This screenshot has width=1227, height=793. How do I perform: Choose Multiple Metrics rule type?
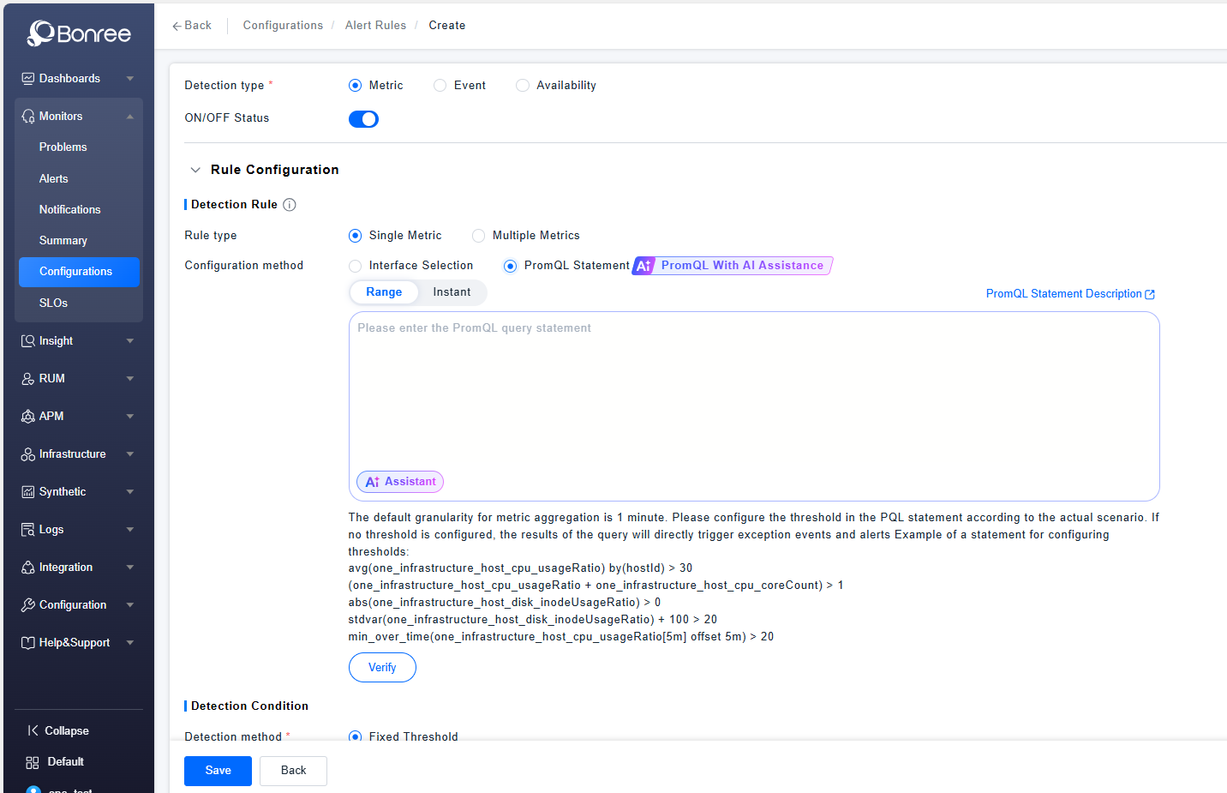point(479,236)
